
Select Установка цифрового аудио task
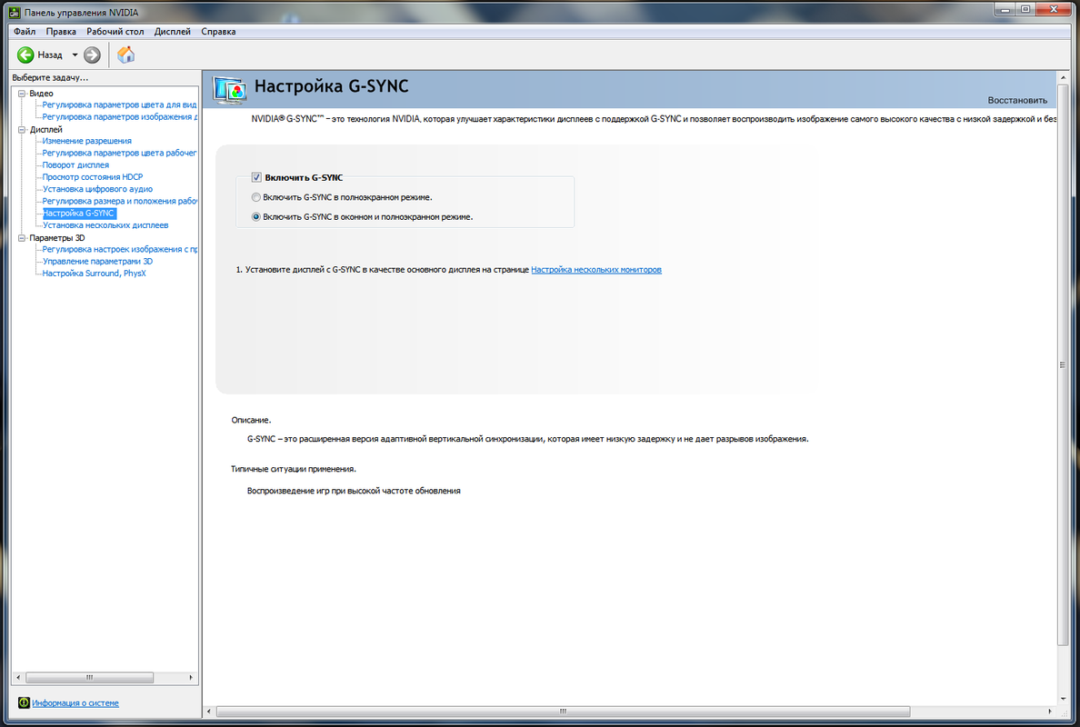(98, 189)
